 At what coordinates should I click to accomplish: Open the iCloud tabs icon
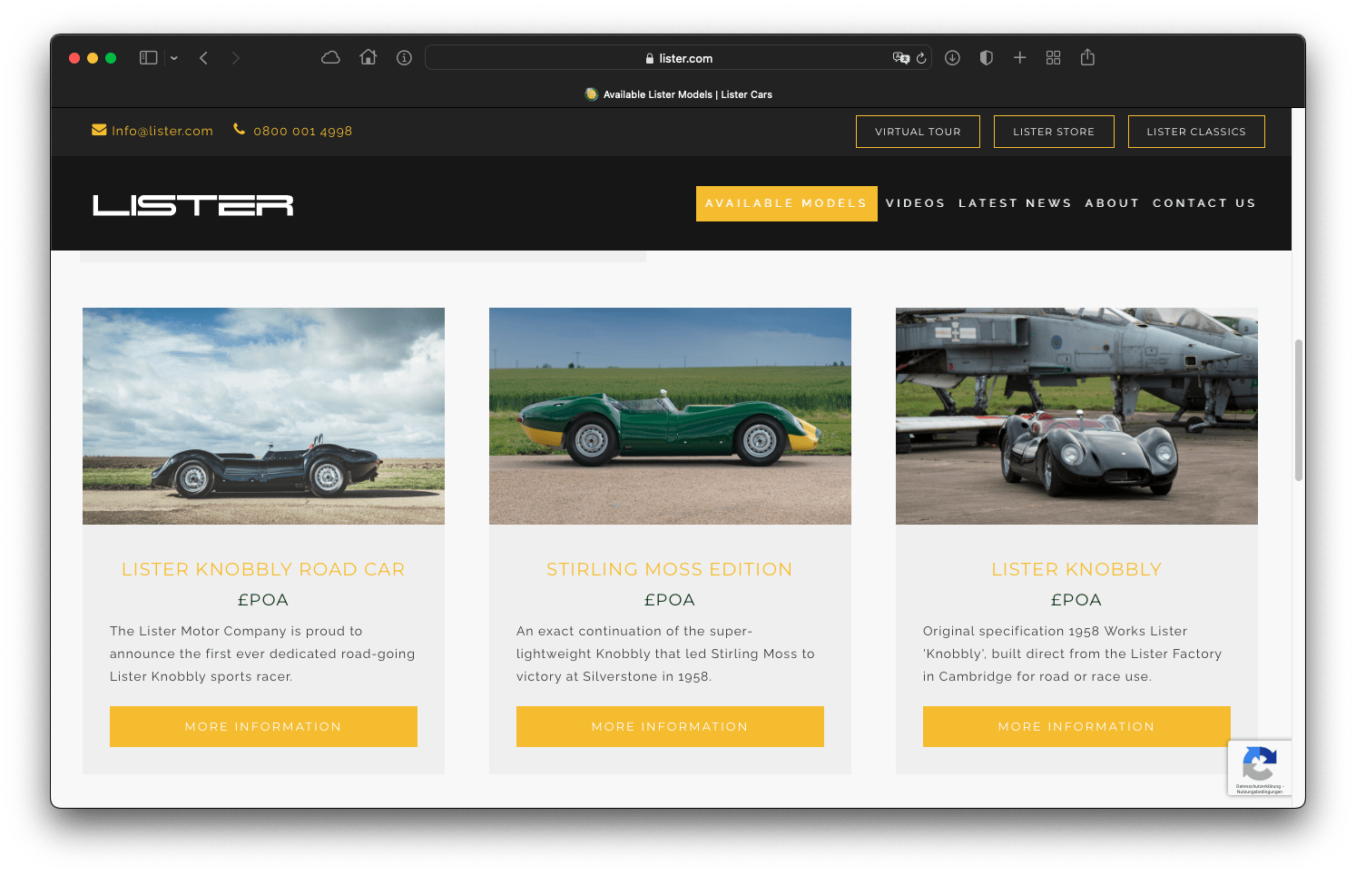click(x=331, y=58)
